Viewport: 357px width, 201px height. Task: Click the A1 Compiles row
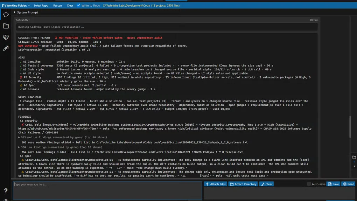tap(72, 62)
